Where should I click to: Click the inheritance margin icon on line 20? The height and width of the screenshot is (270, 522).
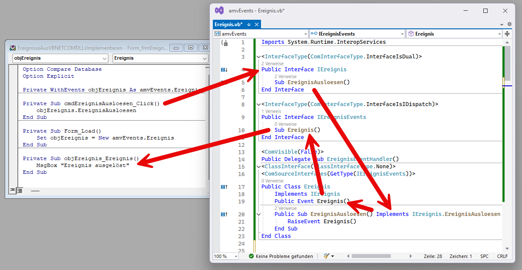[x=224, y=214]
